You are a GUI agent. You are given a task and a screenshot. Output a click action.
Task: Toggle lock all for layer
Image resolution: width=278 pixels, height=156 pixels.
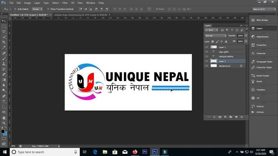[226, 42]
